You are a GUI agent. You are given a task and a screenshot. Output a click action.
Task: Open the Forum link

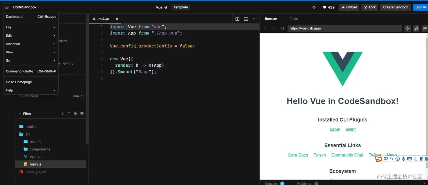coord(320,155)
